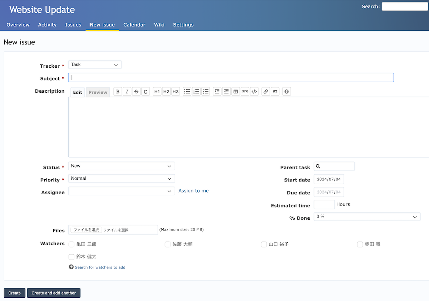Open the Tracker dropdown
429x301 pixels.
click(95, 64)
